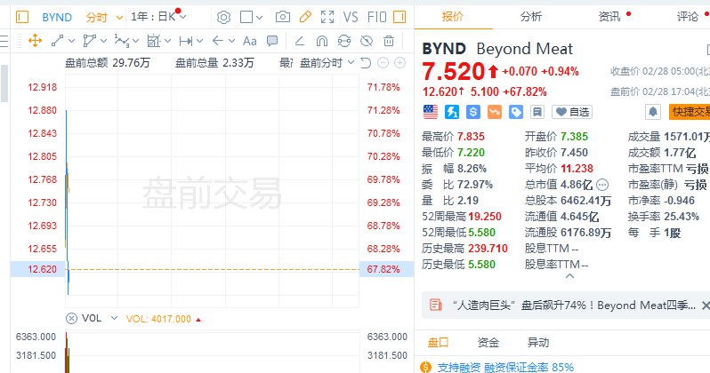This screenshot has height=373, width=710.
Task: Open the 人造肉巨头 news headline
Action: [x=574, y=306]
